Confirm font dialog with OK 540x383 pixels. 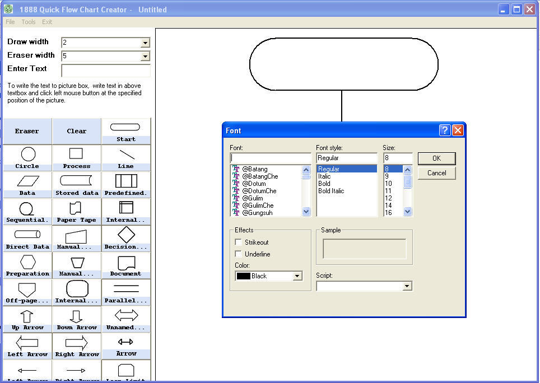tap(436, 158)
